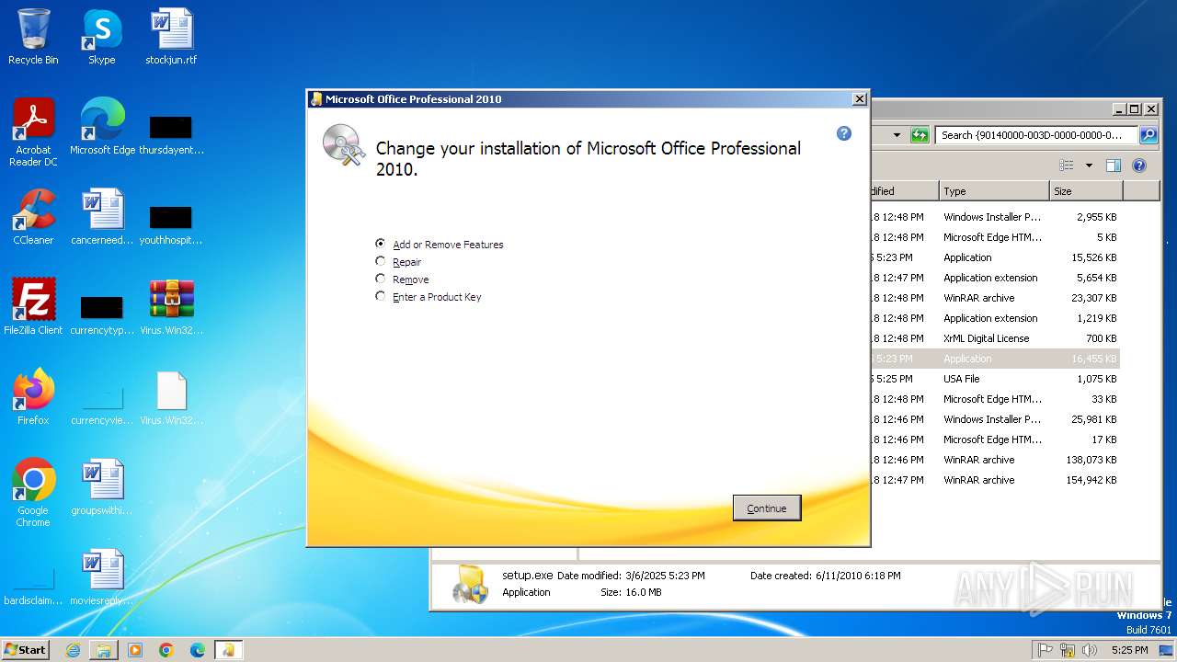Launch Edge from the taskbar
This screenshot has width=1177, height=662.
pos(198,650)
